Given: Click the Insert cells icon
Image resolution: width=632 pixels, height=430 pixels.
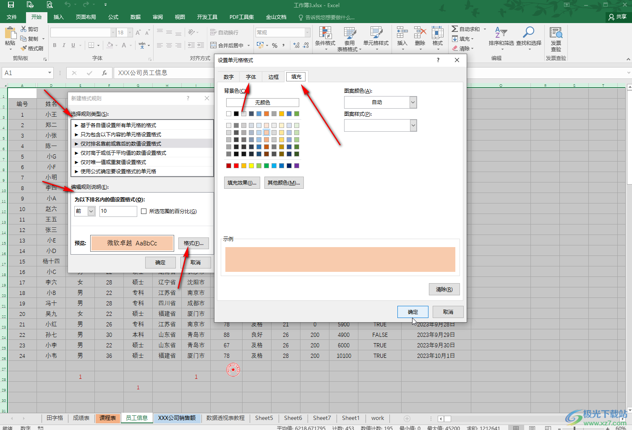Looking at the screenshot, I should pos(402,33).
